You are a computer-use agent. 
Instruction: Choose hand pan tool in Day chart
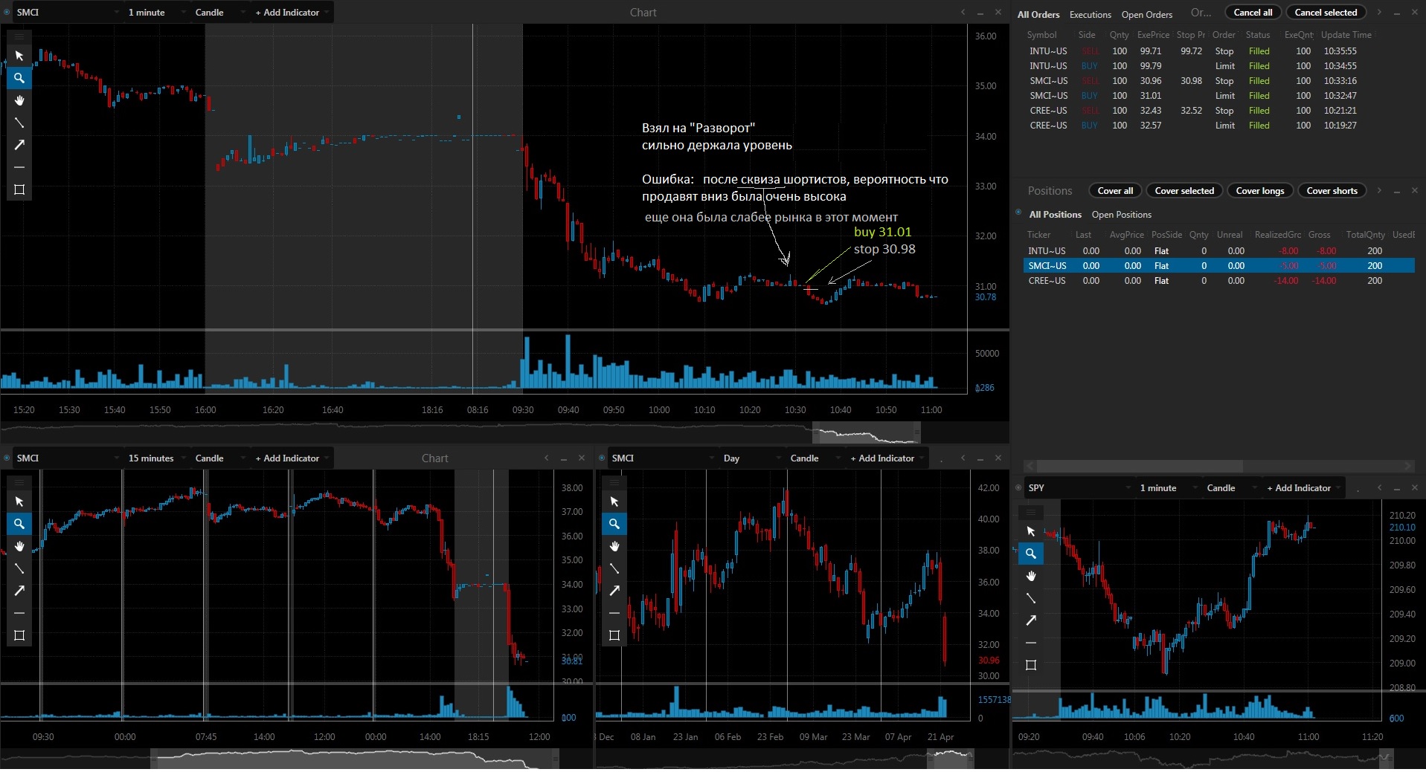tap(614, 546)
